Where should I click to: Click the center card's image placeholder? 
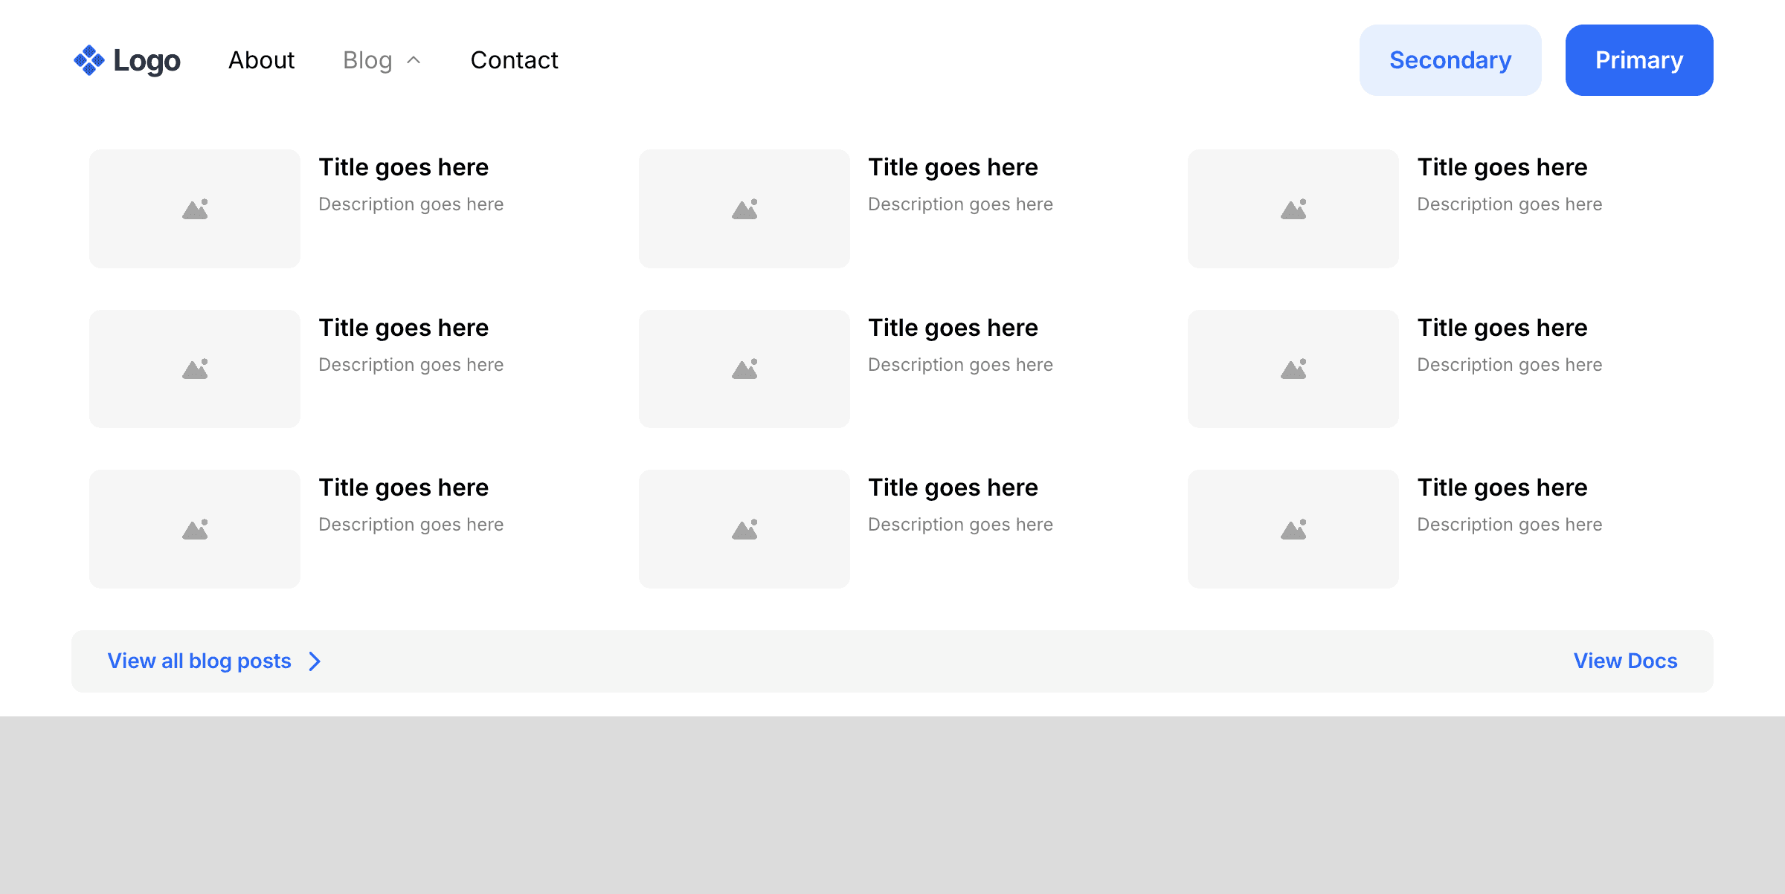(744, 369)
